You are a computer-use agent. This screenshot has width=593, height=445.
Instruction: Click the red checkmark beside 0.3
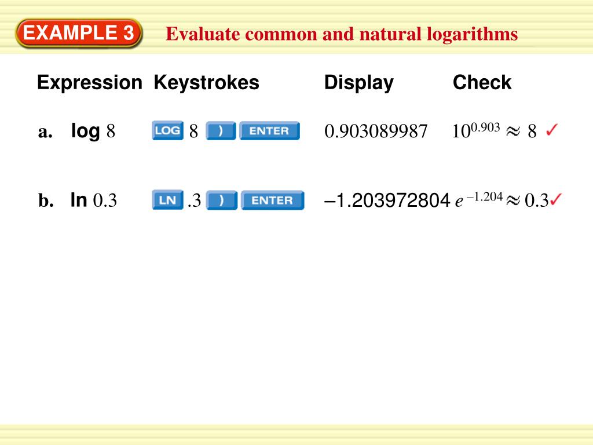556,199
